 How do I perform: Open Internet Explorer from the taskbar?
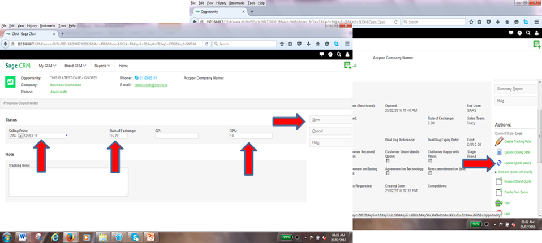click(55, 237)
